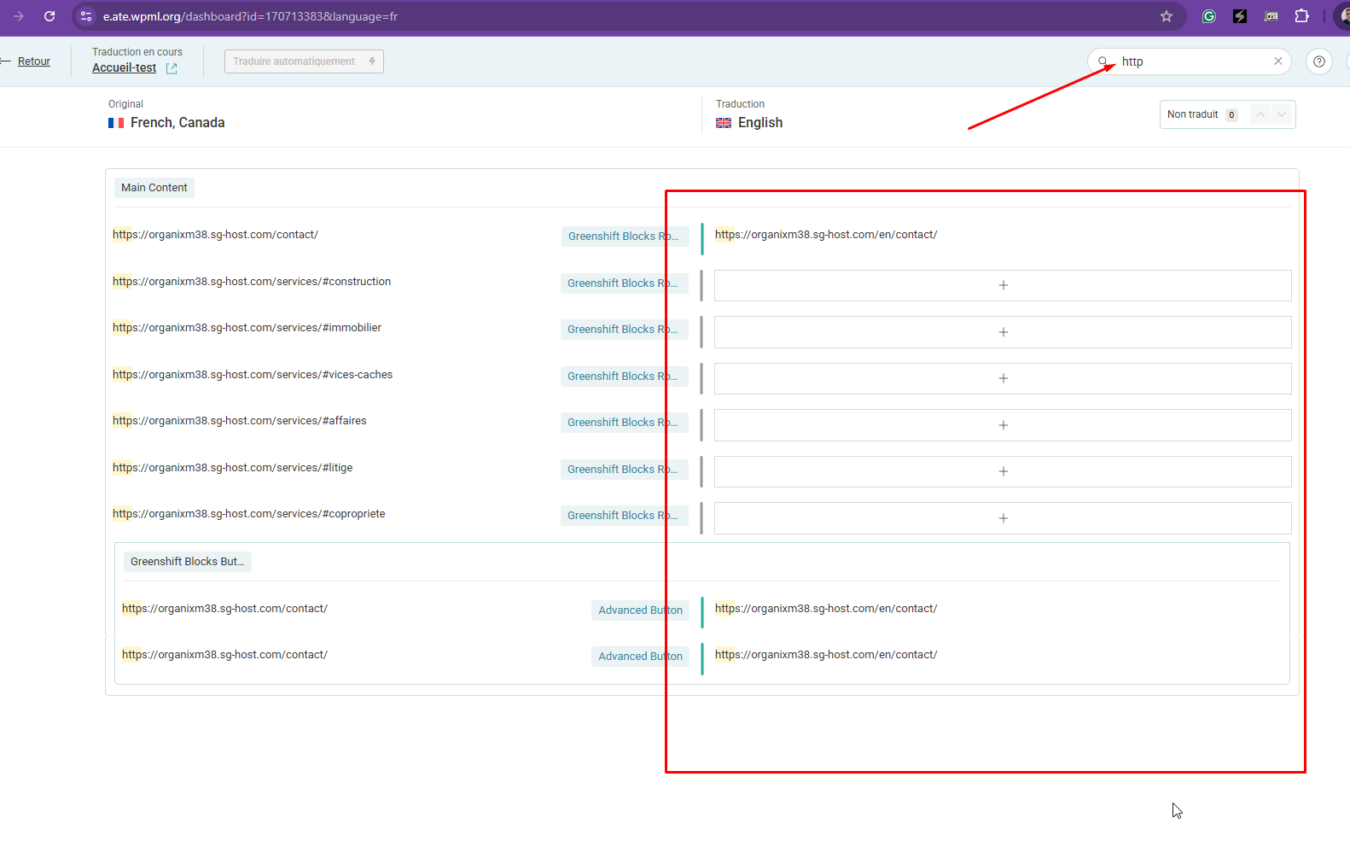The image size is (1350, 841).
Task: Add translation for the #immobilier services URL
Action: [1003, 332]
